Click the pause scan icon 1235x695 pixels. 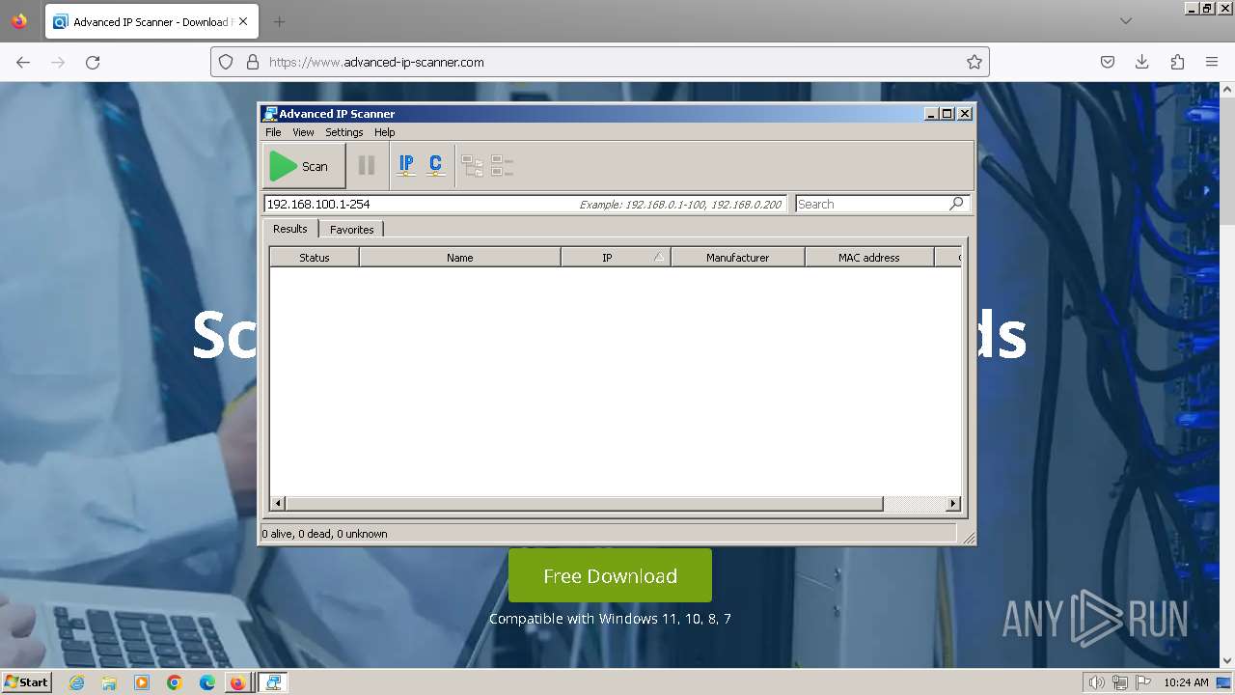pyautogui.click(x=367, y=166)
